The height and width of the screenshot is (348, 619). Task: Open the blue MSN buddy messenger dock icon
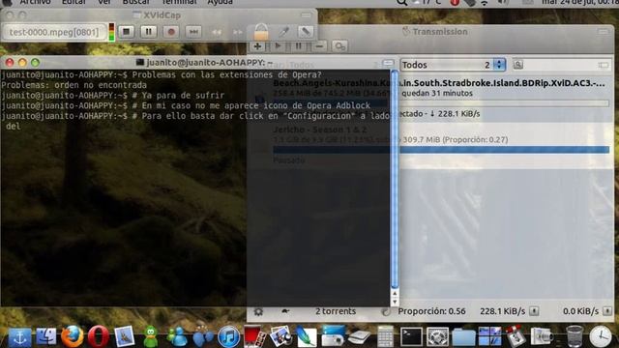tap(177, 336)
